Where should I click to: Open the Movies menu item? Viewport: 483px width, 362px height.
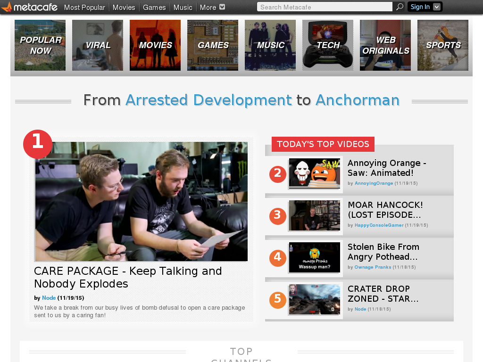(x=124, y=8)
